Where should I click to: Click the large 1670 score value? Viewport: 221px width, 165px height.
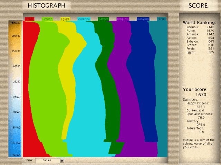coord(201,95)
